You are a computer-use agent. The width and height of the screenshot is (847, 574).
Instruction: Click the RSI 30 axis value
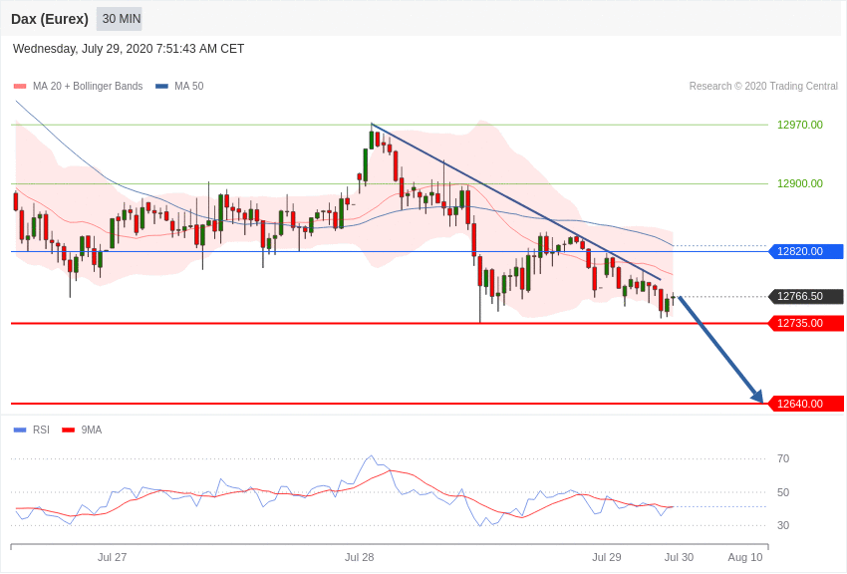(x=783, y=525)
